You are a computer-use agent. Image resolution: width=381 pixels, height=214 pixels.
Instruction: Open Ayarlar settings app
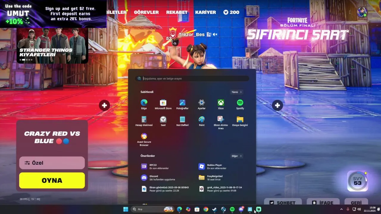[x=202, y=104]
